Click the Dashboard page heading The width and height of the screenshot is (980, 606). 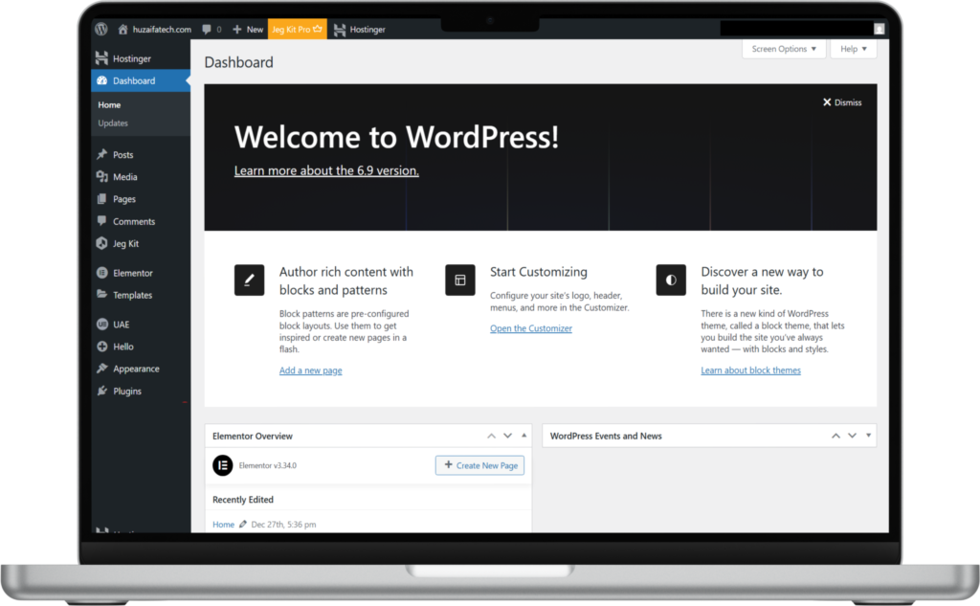click(238, 62)
